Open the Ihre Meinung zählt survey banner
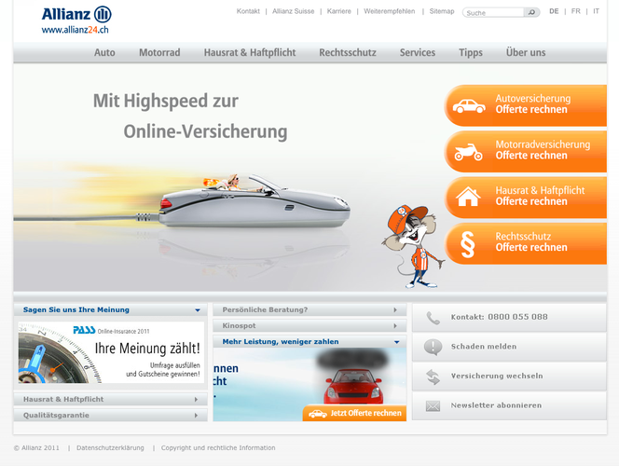619x466 pixels. 111,352
